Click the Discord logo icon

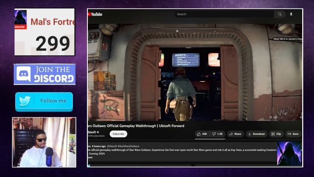click(x=24, y=74)
